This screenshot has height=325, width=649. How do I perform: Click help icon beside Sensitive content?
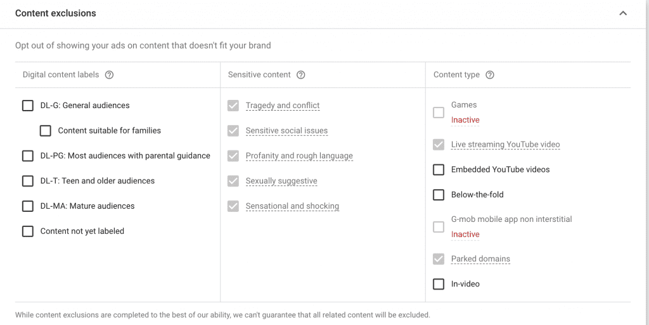coord(300,75)
